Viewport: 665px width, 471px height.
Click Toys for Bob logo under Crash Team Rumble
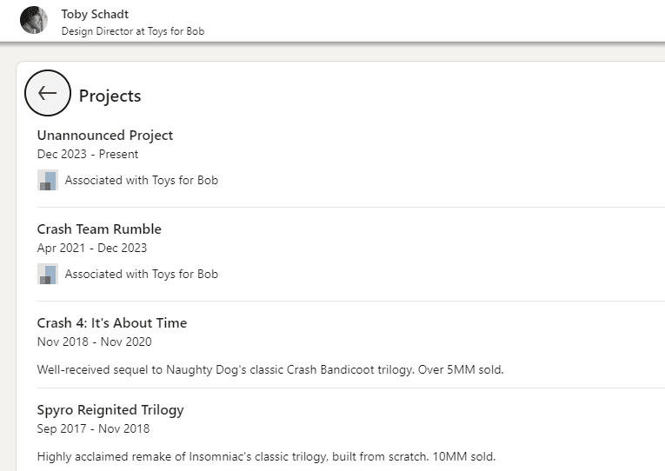48,274
